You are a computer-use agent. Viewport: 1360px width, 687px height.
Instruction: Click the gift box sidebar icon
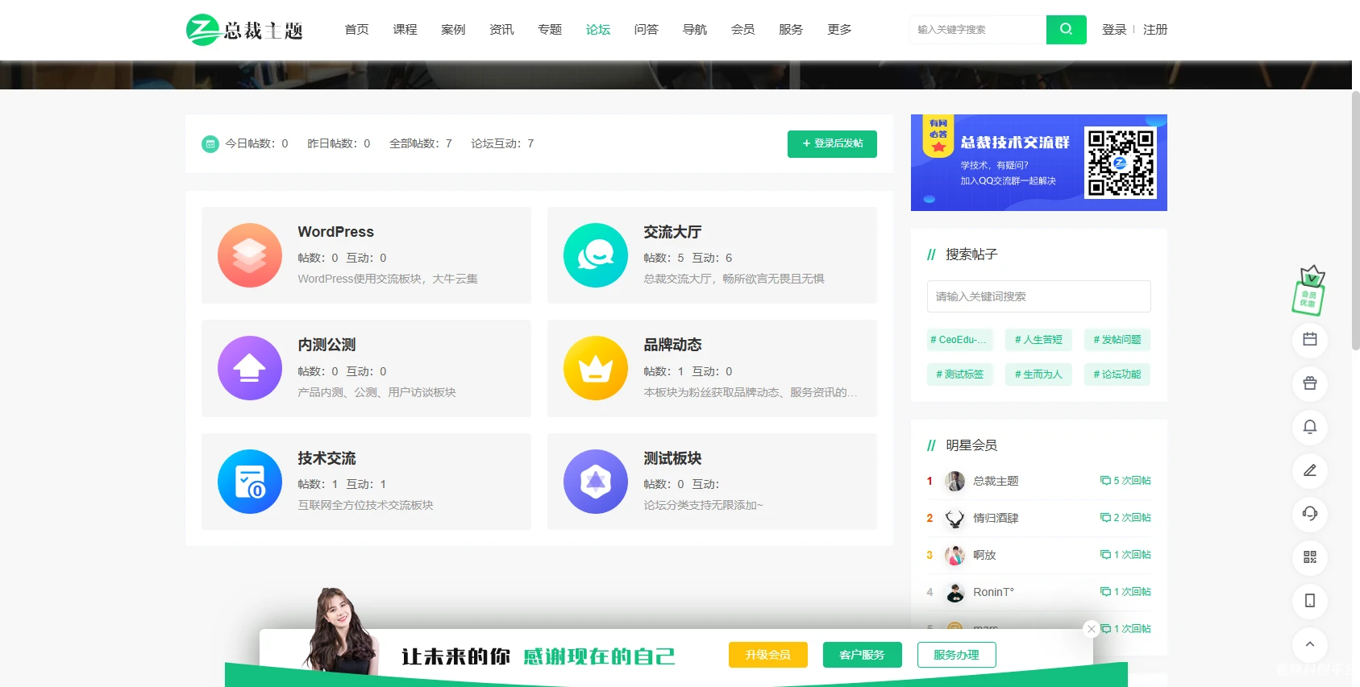pos(1310,383)
